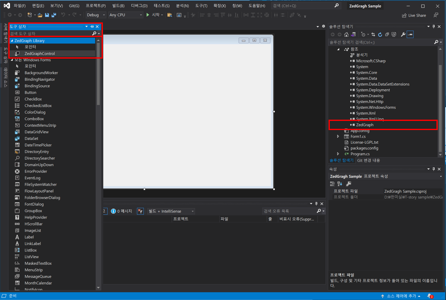Viewport: 446px width, 300px height.
Task: Toggle auto-hide pin on Properties panel
Action: pyautogui.click(x=434, y=169)
